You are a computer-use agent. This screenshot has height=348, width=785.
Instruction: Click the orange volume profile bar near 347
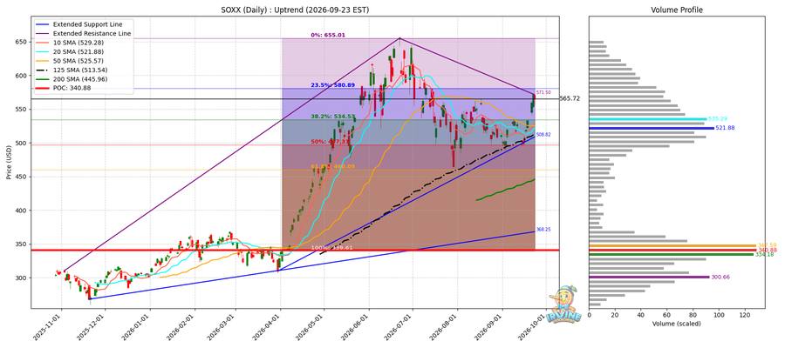[x=672, y=245]
